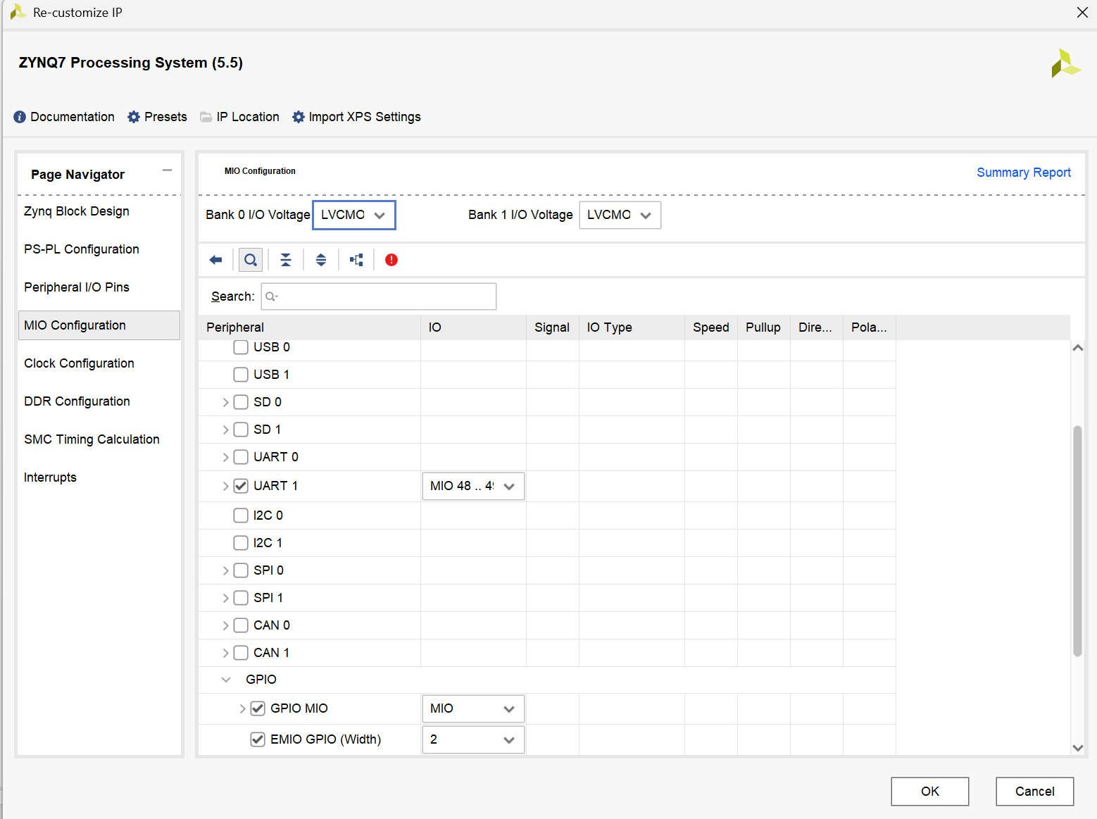The image size is (1097, 819).
Task: Click the IO Type column header
Action: pyautogui.click(x=632, y=327)
